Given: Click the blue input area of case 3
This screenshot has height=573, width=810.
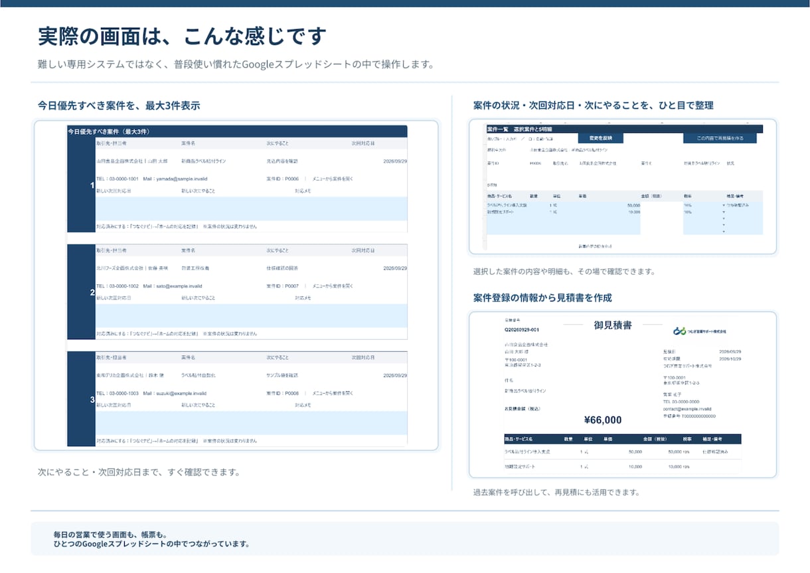Looking at the screenshot, I should (x=252, y=422).
